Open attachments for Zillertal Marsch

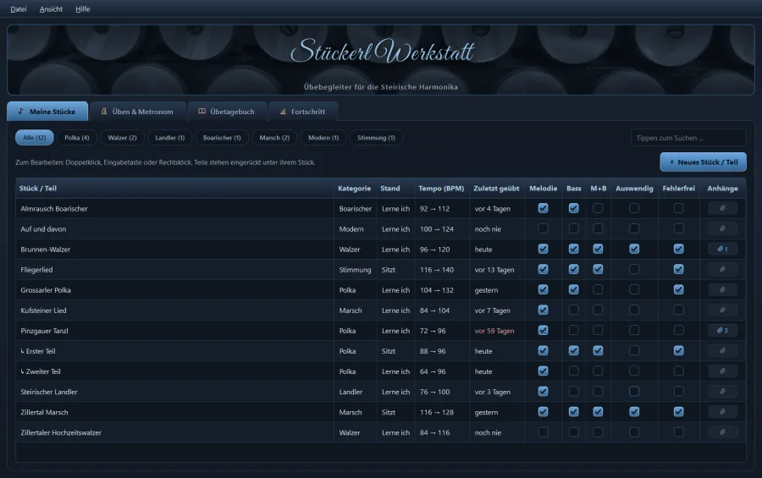click(723, 412)
